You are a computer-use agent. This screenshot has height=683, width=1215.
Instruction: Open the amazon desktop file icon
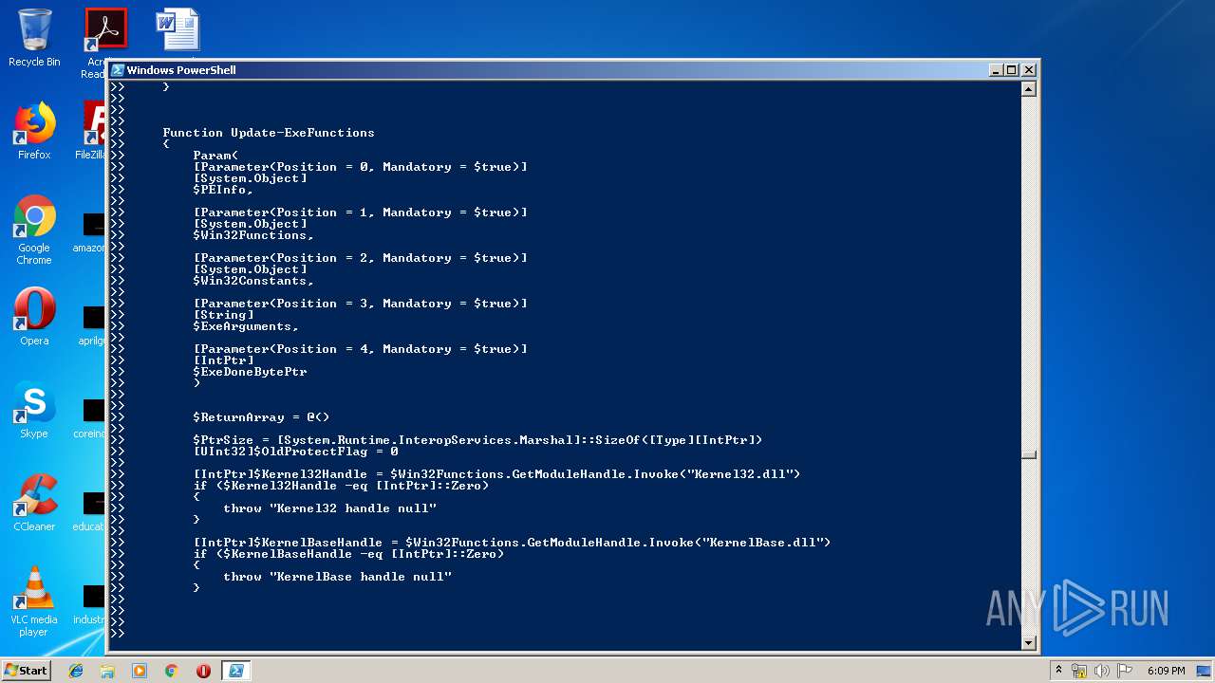[x=91, y=233]
